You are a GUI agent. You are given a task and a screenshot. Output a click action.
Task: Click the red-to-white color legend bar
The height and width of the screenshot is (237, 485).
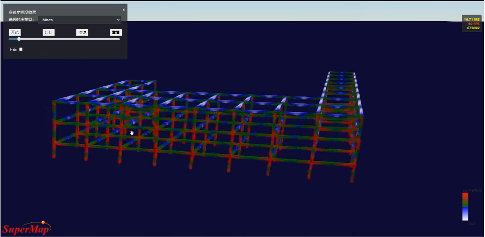point(465,207)
